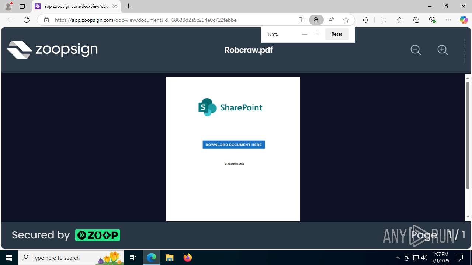Open the Windows Start menu
The height and width of the screenshot is (265, 472).
click(x=9, y=258)
